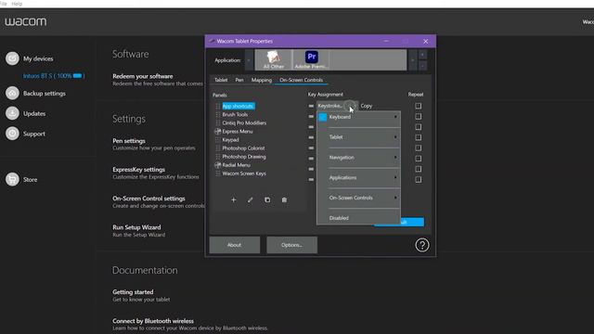Click the Wacom logo
This screenshot has width=594, height=334.
click(x=26, y=21)
